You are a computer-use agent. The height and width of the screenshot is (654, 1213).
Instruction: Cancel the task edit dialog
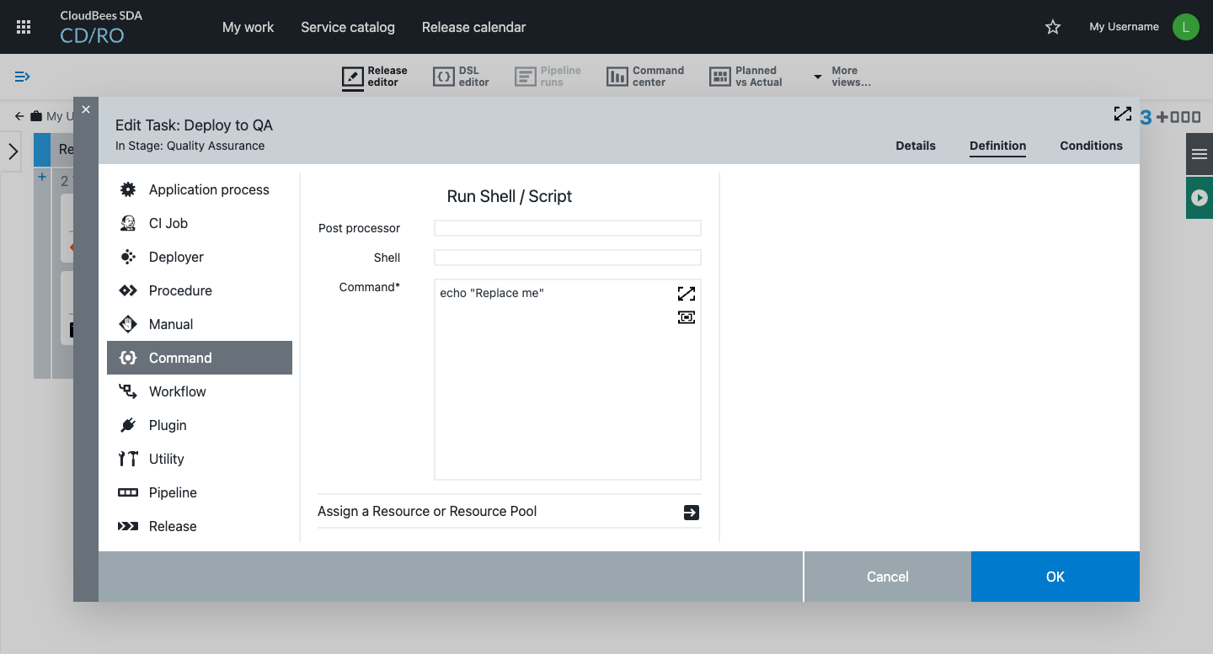click(x=887, y=577)
